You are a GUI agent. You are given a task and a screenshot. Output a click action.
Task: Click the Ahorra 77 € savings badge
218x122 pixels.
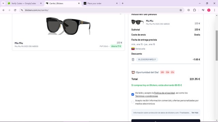click(116, 46)
